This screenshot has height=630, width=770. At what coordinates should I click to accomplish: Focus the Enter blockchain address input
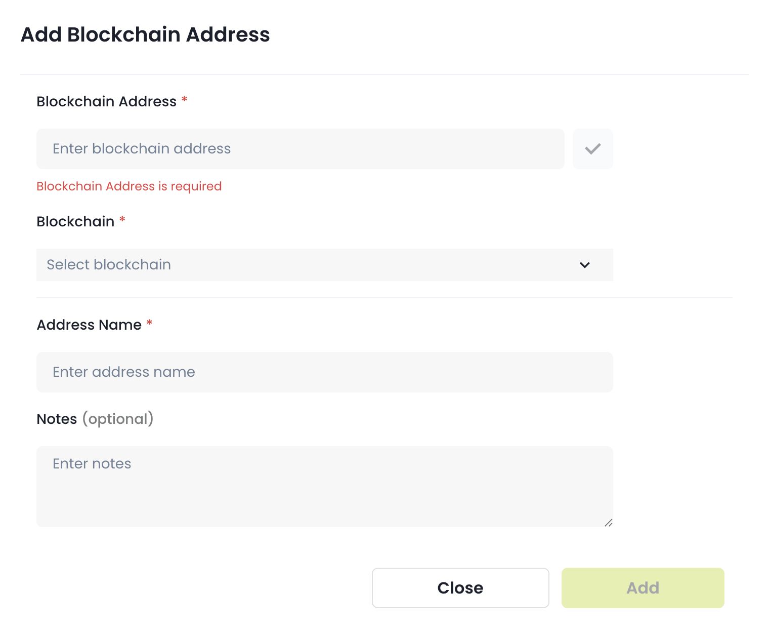tap(300, 148)
